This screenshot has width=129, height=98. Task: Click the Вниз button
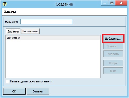pos(113,71)
